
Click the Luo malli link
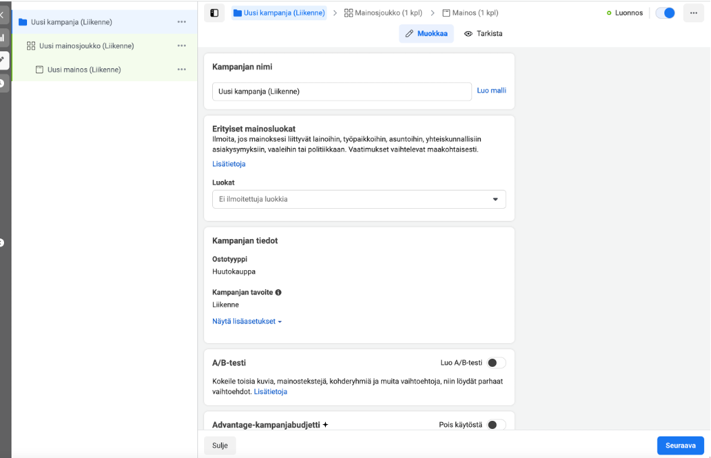(491, 91)
